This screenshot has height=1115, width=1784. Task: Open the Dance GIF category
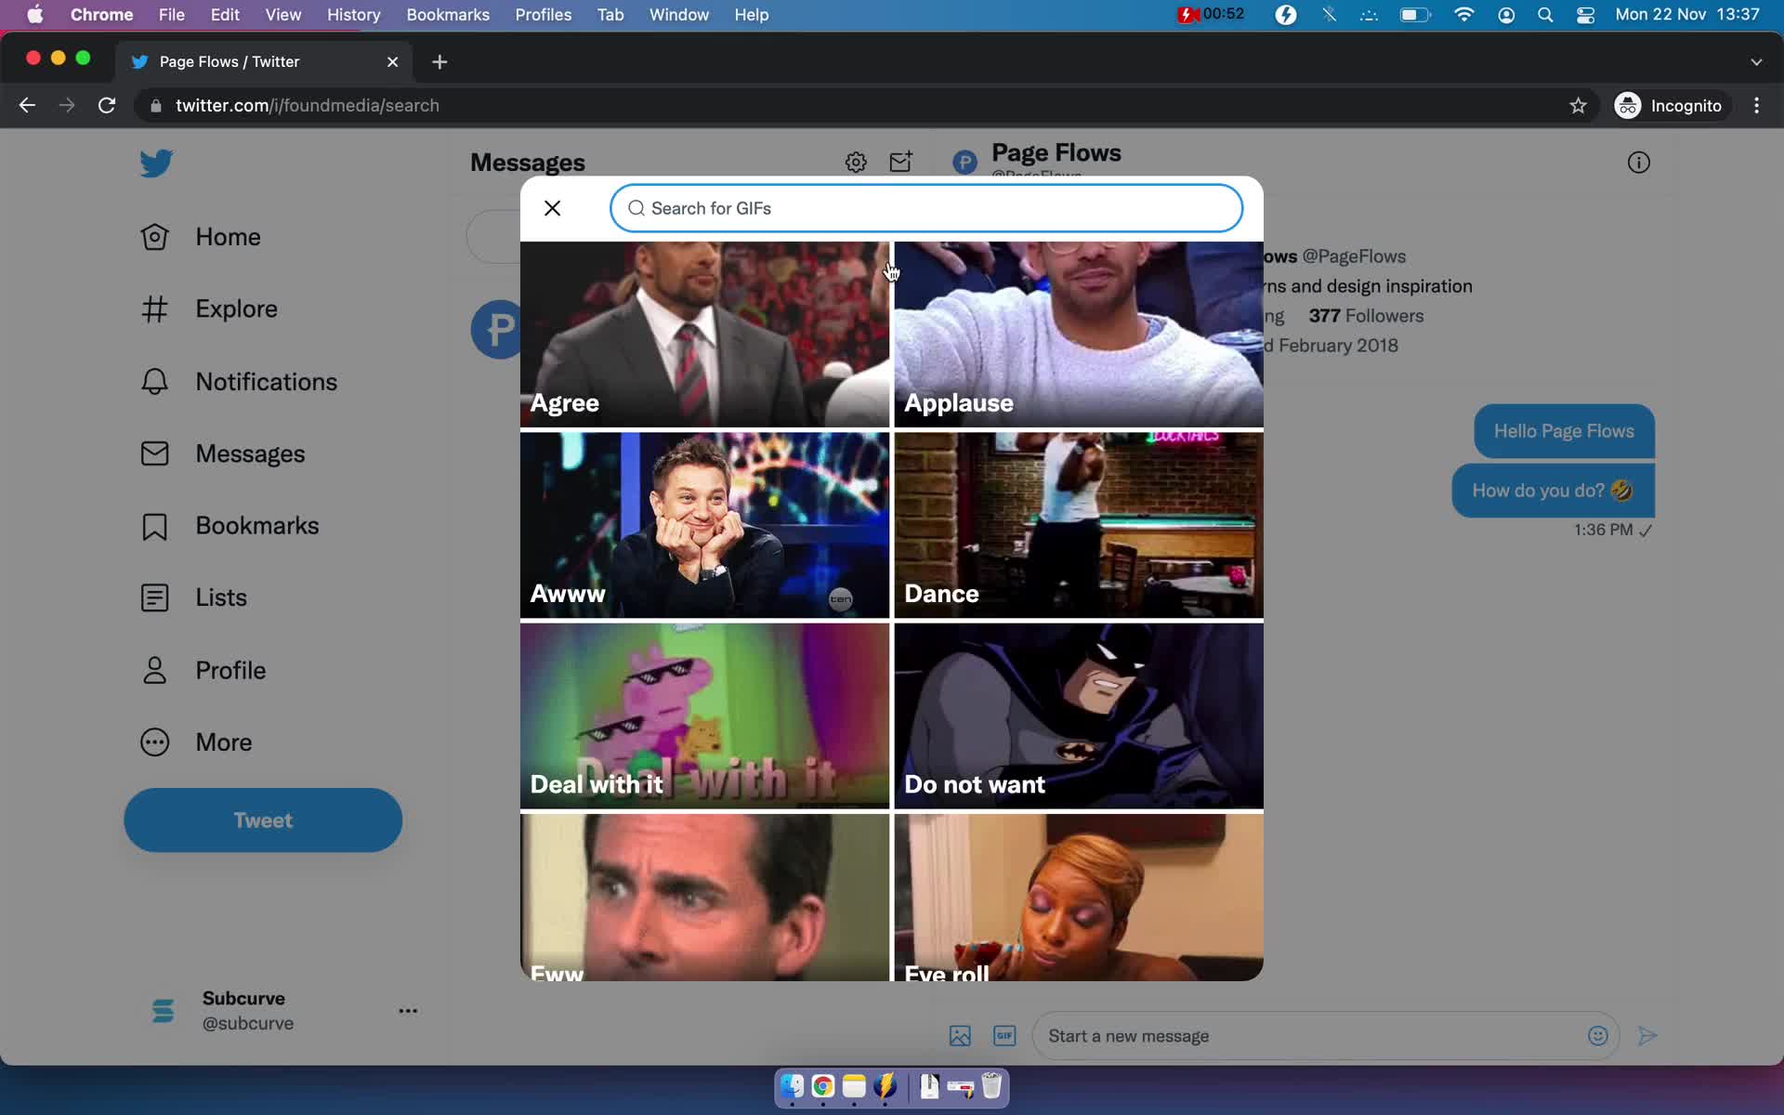coord(1079,525)
